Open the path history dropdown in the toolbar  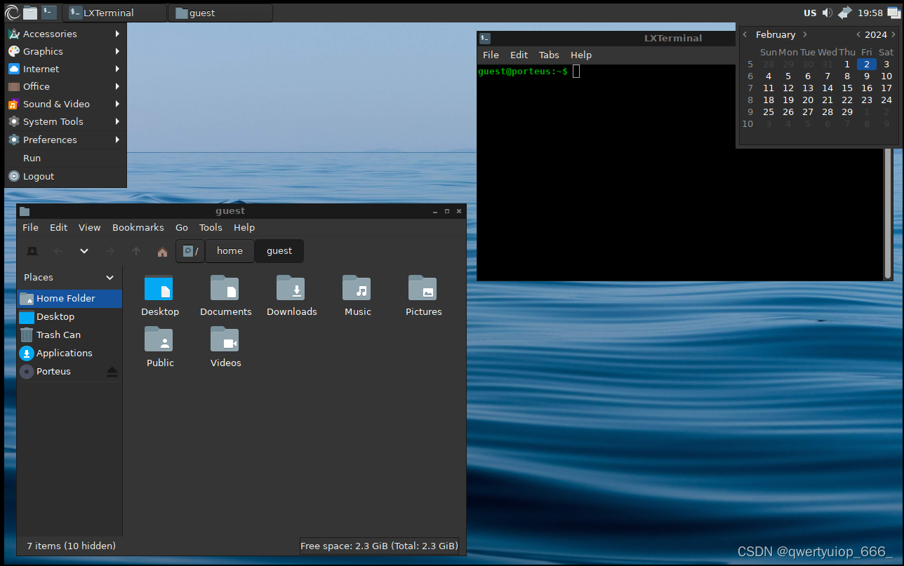(84, 251)
